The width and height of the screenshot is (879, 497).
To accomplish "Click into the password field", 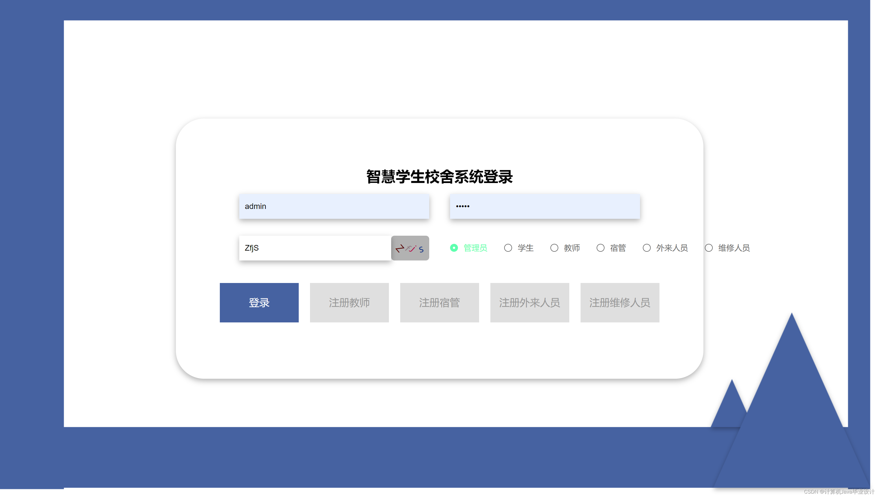I will click(x=544, y=206).
